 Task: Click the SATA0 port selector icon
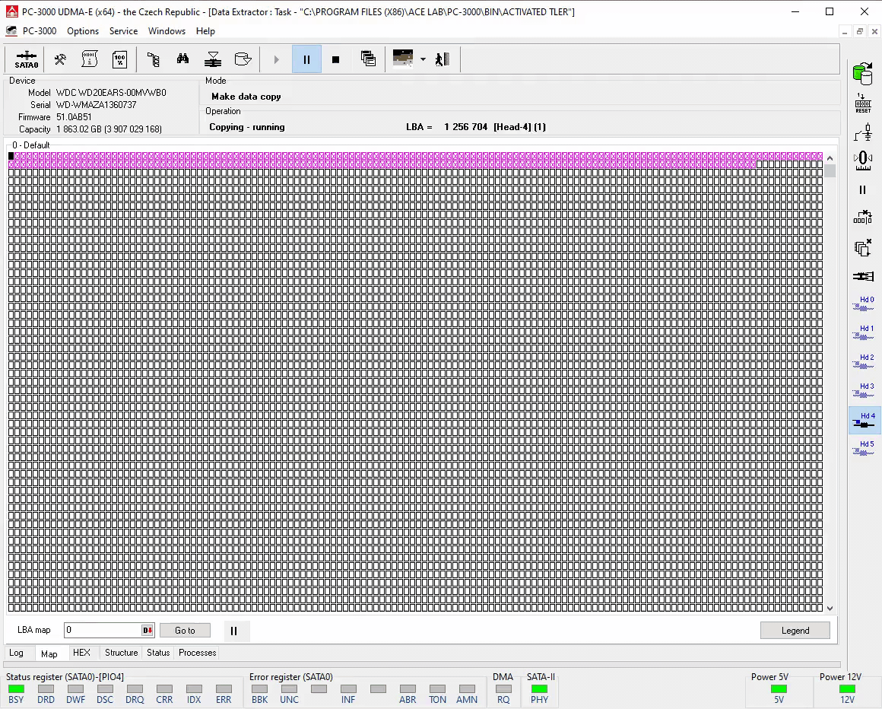click(26, 59)
